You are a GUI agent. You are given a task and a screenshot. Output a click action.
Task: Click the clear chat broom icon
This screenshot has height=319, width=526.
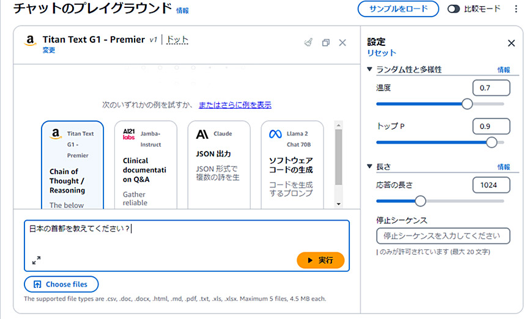[x=308, y=43]
